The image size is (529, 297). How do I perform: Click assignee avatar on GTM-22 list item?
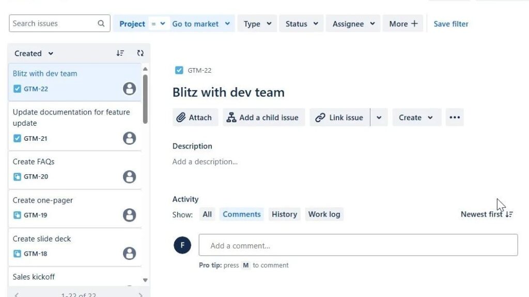coord(129,89)
